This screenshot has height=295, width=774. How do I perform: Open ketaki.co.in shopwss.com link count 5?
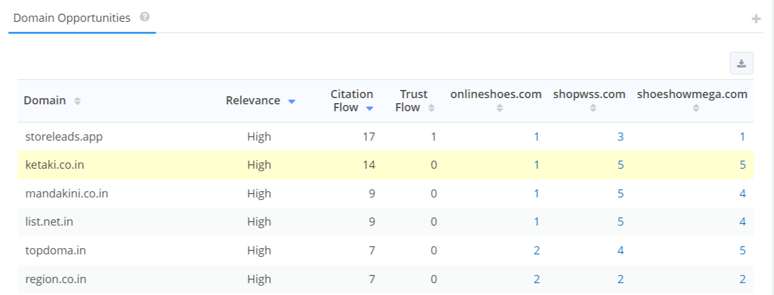620,165
